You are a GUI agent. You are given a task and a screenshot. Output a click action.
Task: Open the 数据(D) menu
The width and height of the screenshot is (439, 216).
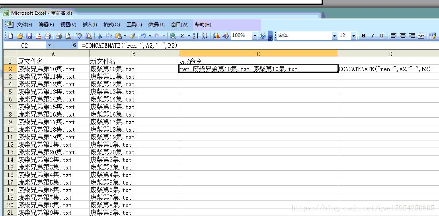[x=156, y=25]
